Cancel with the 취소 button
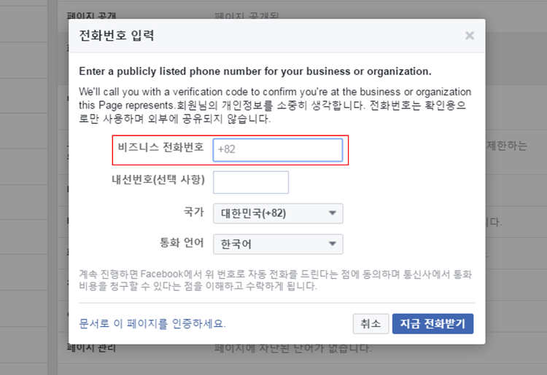Image resolution: width=547 pixels, height=375 pixels. [x=371, y=324]
